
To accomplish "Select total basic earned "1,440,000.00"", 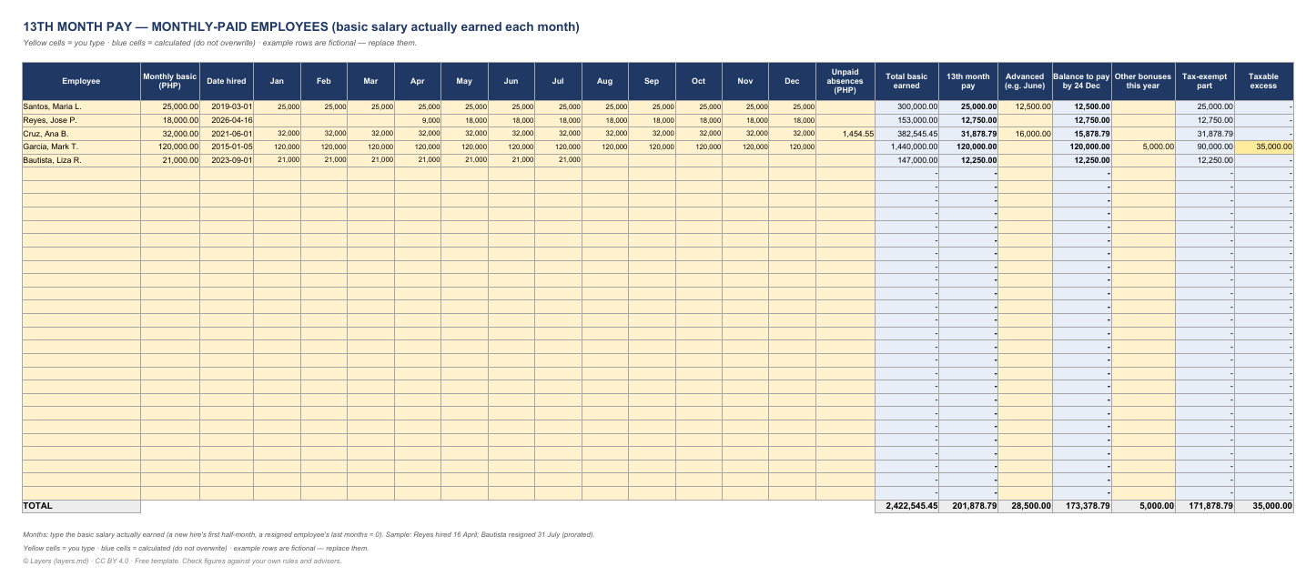I will 906,147.
